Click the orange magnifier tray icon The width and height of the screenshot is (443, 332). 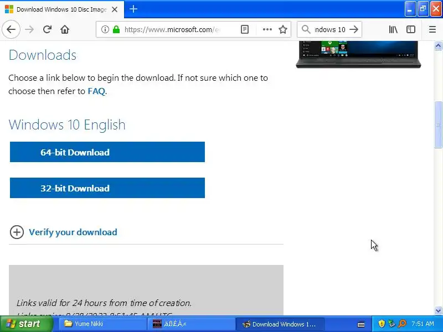point(403,324)
